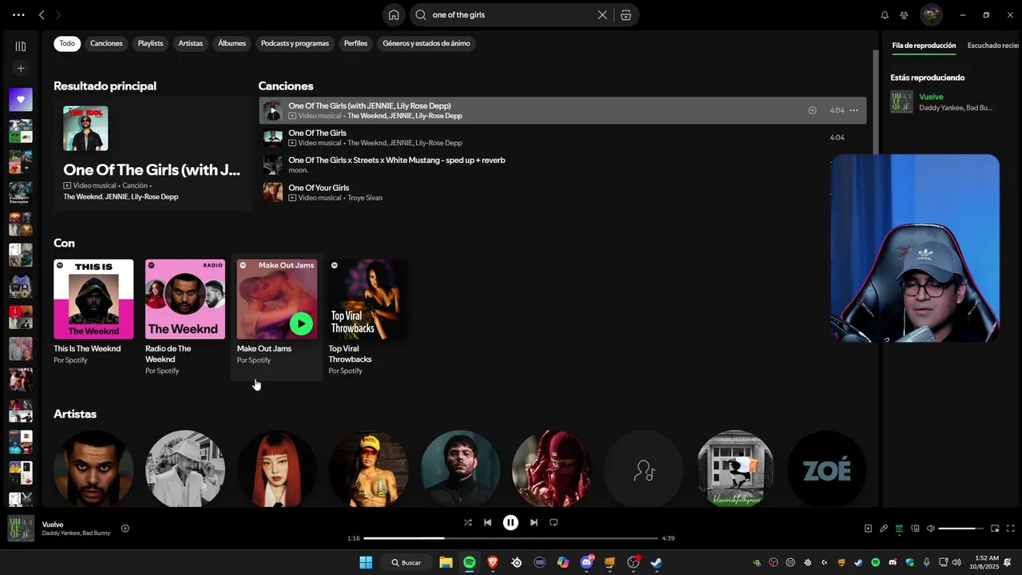Toggle shuffle playback
This screenshot has height=575, width=1022.
468,523
